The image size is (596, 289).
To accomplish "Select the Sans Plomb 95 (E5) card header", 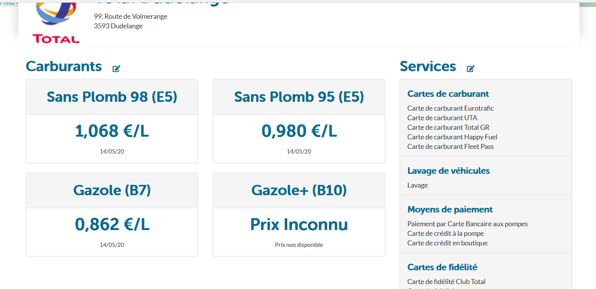I will point(299,97).
